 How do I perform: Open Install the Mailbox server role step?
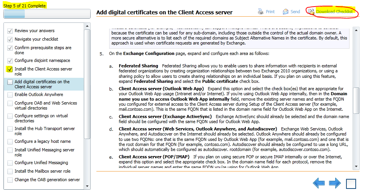click(x=42, y=171)
